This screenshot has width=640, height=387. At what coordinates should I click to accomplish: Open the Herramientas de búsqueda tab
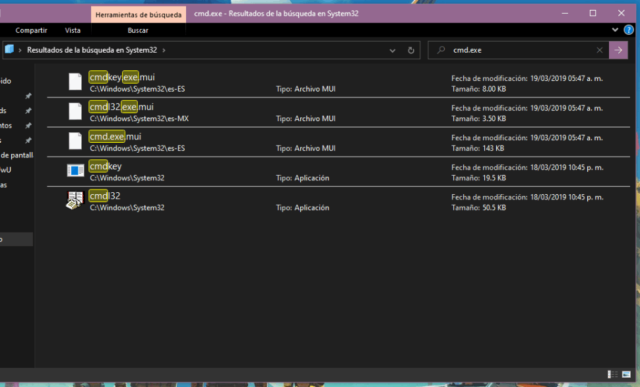[x=139, y=14]
